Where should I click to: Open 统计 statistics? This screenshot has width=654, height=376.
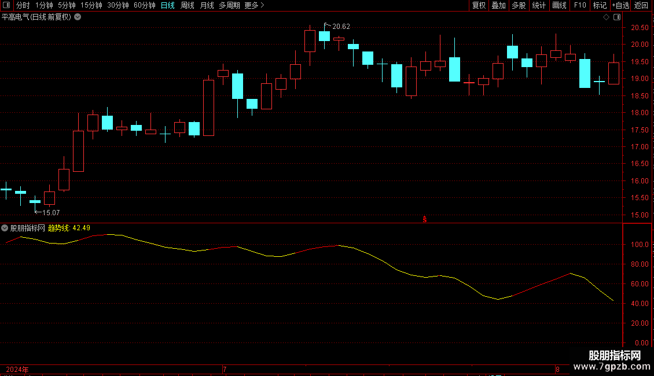tap(539, 5)
